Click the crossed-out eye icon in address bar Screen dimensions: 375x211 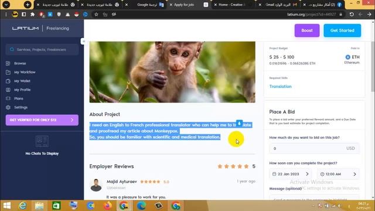click(x=114, y=14)
